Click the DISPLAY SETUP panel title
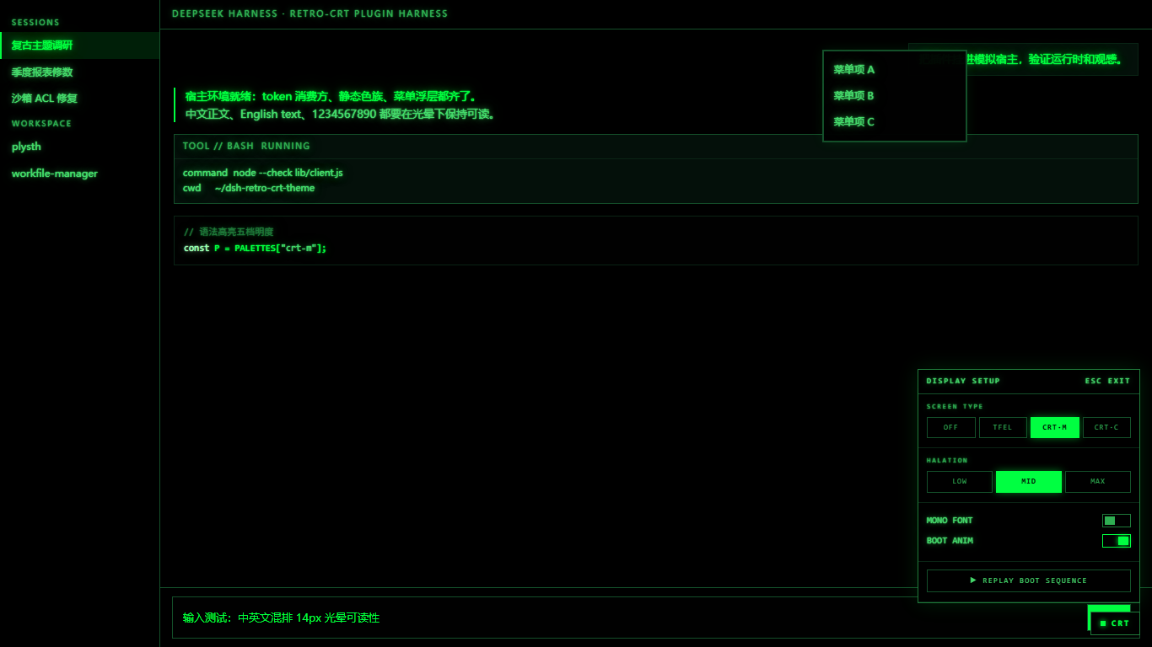Screen dimensions: 1152x647 coord(963,381)
